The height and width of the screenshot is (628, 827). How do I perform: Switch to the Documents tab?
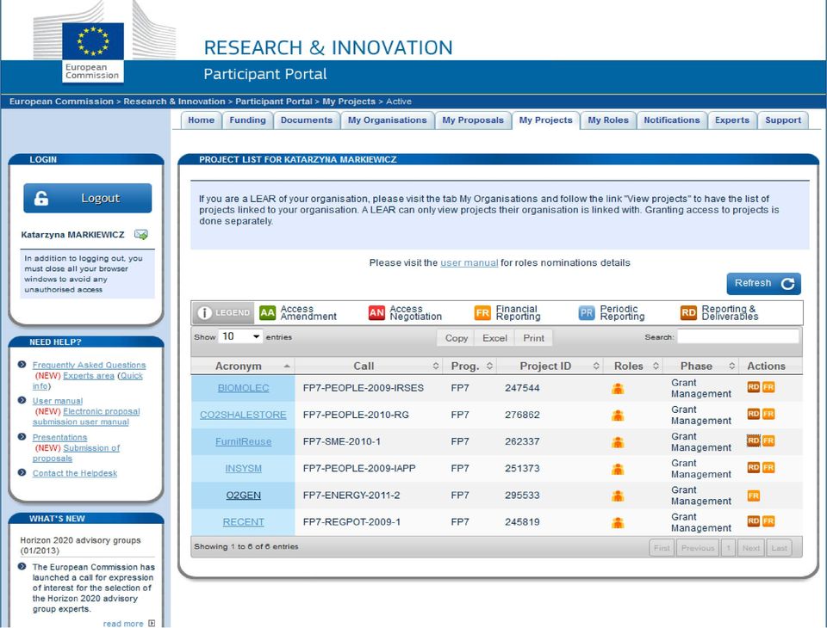[307, 120]
